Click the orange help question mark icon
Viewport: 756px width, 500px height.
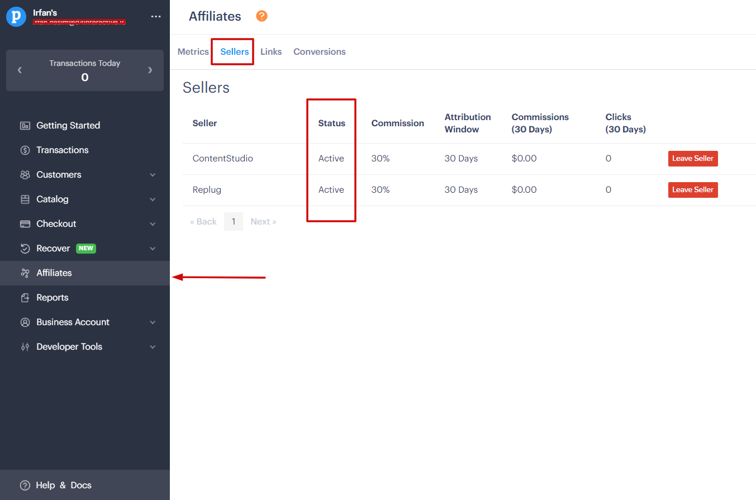coord(261,16)
